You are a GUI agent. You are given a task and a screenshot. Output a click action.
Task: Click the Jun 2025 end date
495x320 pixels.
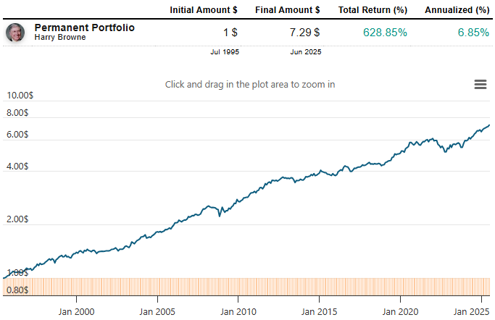(307, 52)
